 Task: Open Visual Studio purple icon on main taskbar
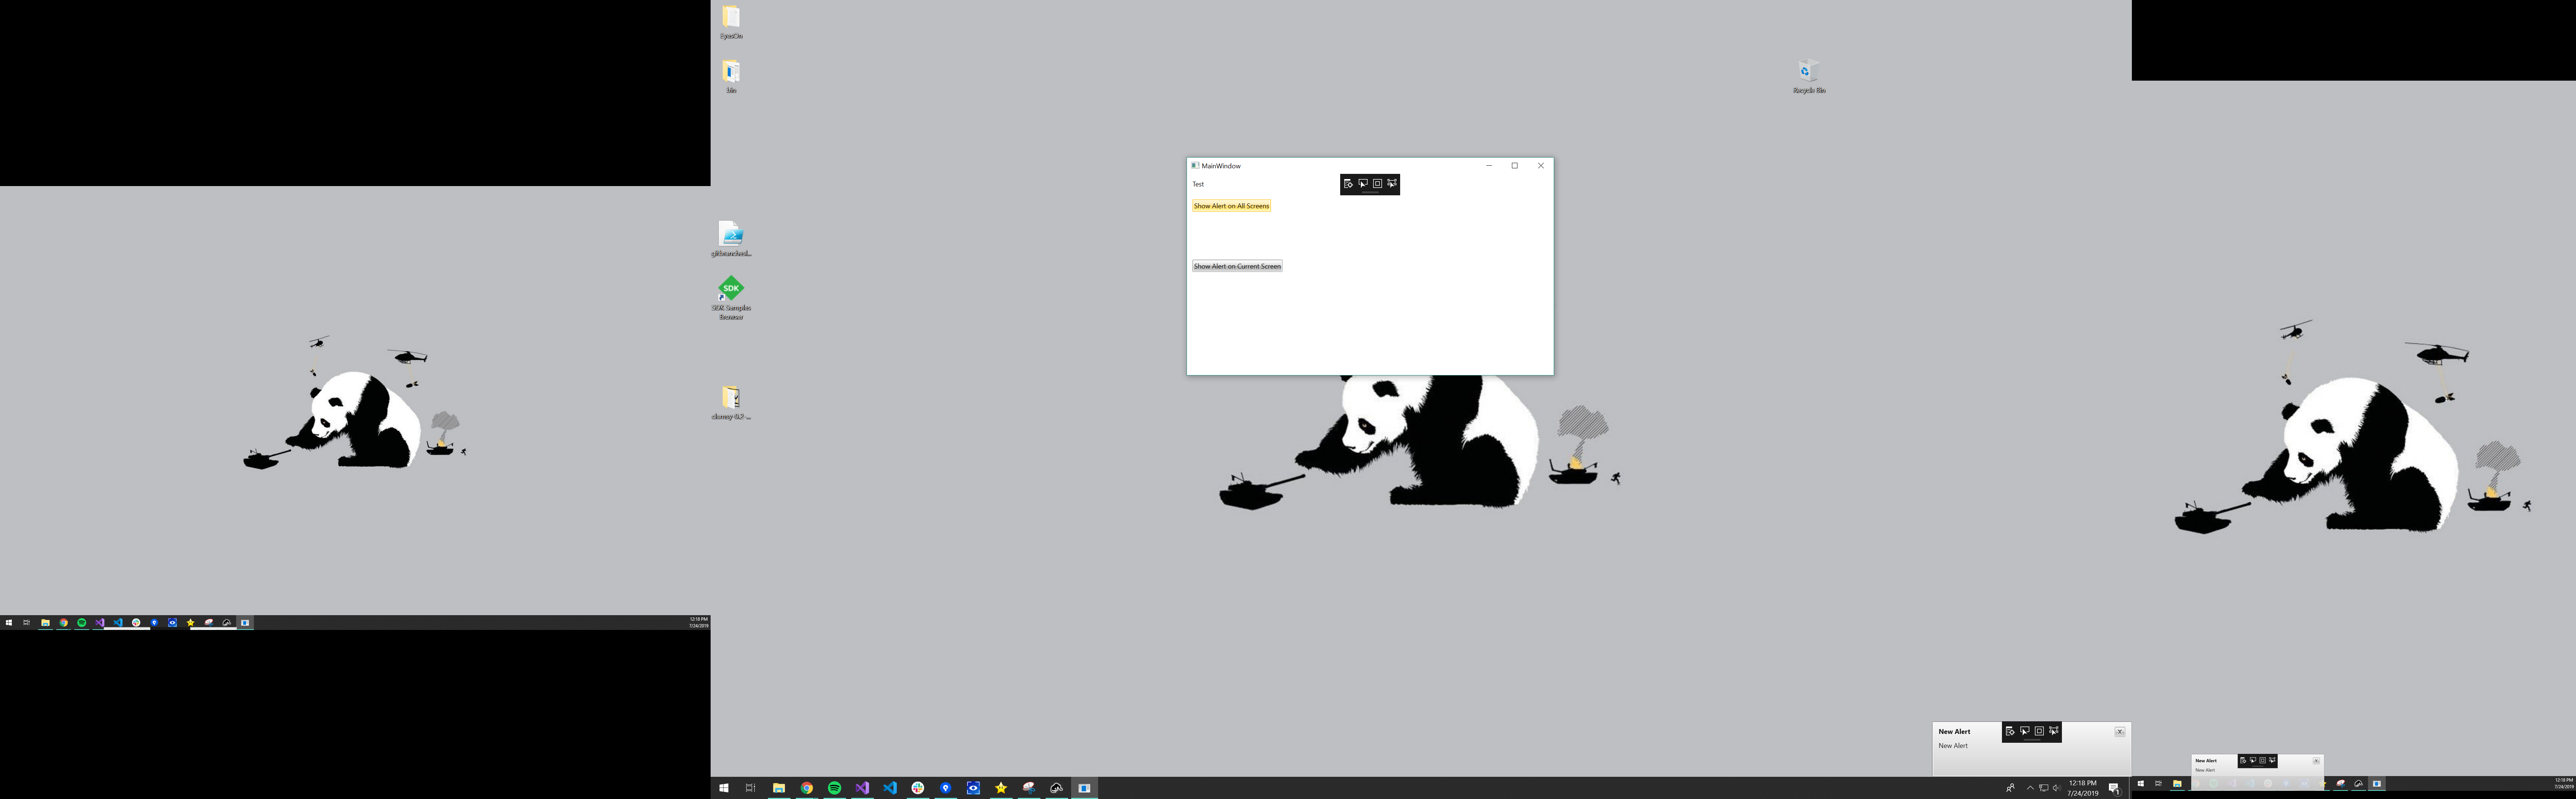click(862, 788)
